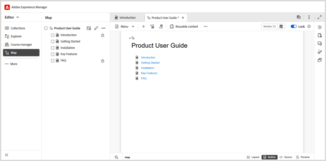Click the expand fullscreen arrows icon
The width and height of the screenshot is (326, 161).
tap(319, 17)
